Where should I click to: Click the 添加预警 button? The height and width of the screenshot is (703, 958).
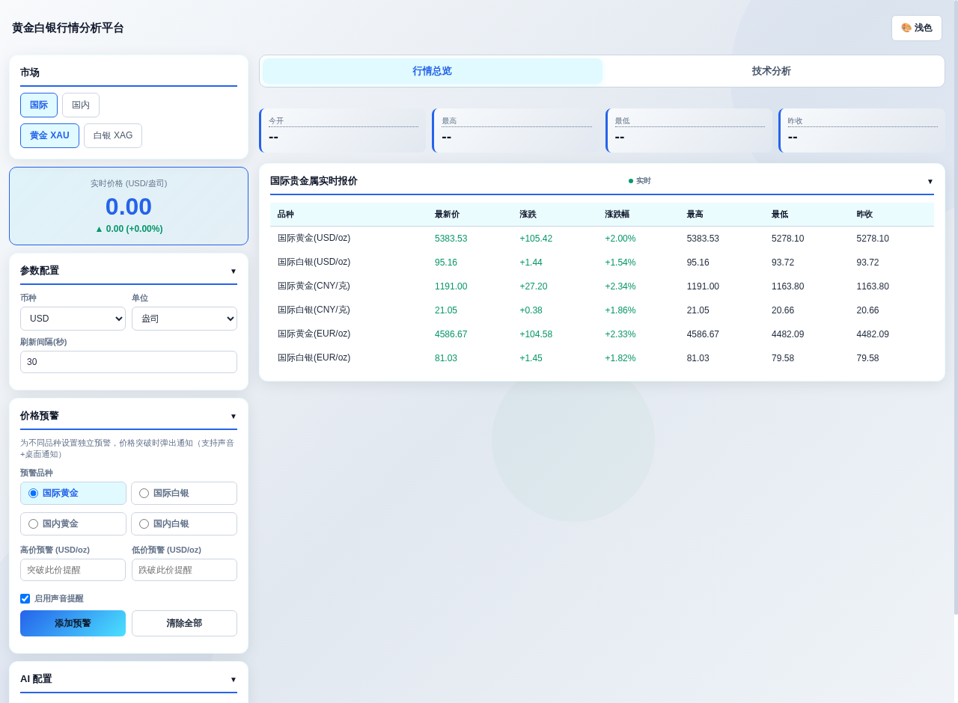pyautogui.click(x=73, y=623)
